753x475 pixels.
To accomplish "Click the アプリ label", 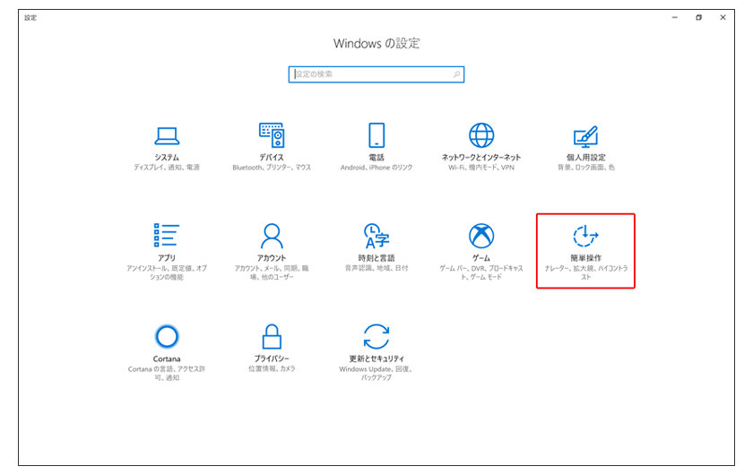I will coord(167,258).
